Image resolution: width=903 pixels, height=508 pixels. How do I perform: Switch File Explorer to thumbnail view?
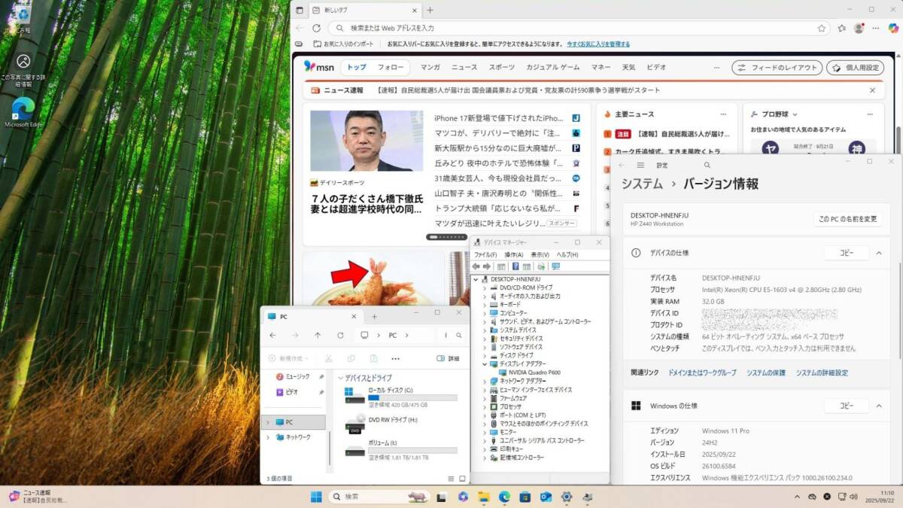click(461, 478)
